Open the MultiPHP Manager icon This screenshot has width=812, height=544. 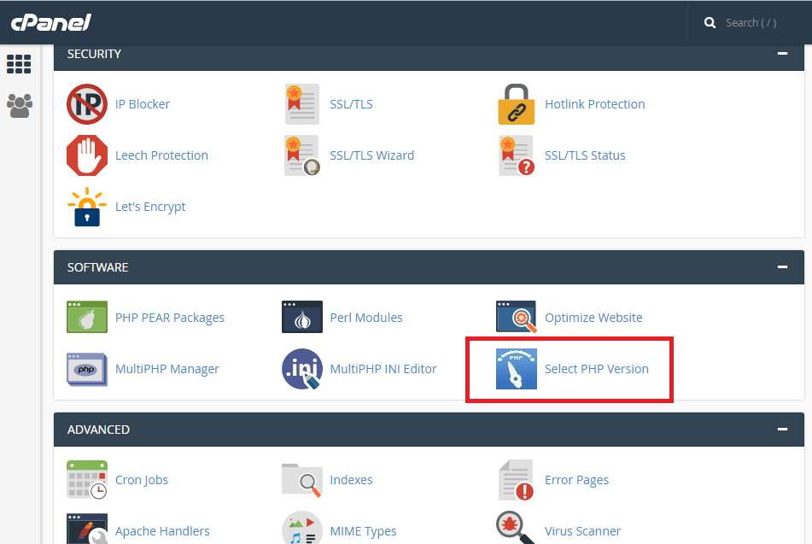[x=87, y=369]
